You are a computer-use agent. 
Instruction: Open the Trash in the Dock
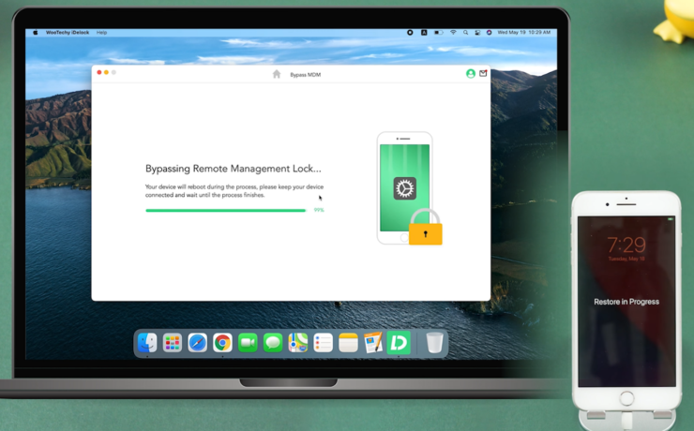434,343
